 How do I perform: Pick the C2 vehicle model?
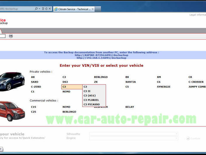click(x=64, y=77)
